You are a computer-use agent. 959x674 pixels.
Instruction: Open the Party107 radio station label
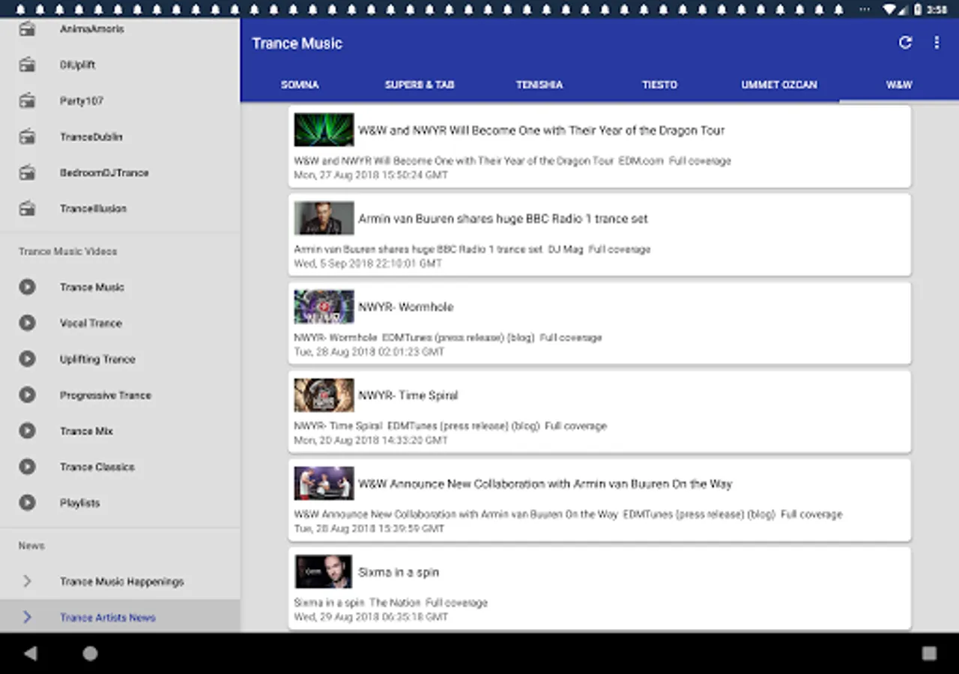[x=82, y=100]
